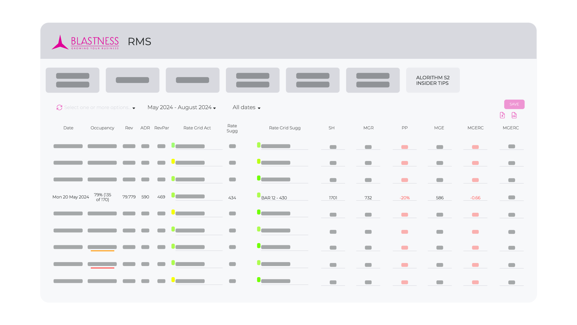Click the MGERC value -0.66 field
The height and width of the screenshot is (325, 577).
(475, 198)
